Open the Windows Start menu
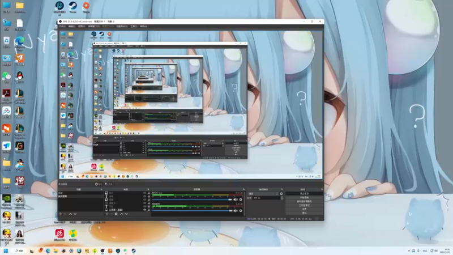Viewport: 453px width, 255px height. point(6,250)
